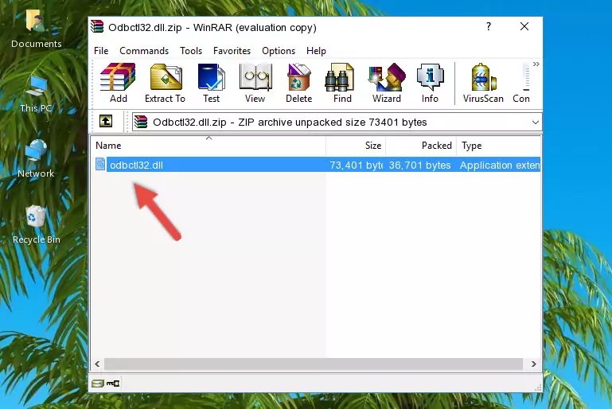Select the Recycle Bin desktop icon
The image size is (612, 409).
(x=36, y=225)
